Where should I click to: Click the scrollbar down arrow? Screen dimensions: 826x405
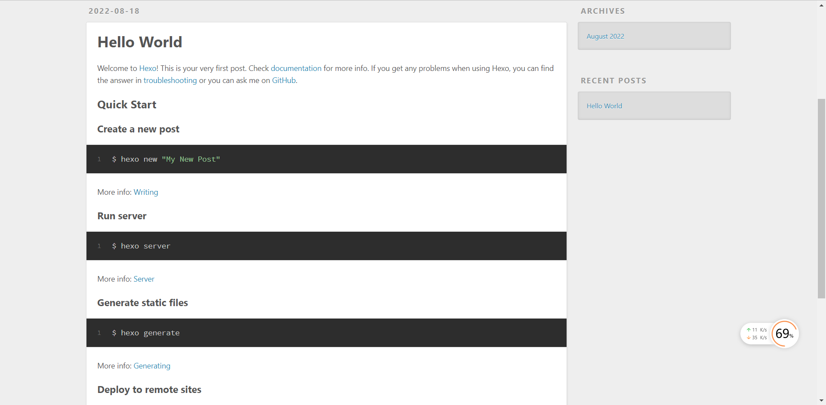(821, 400)
